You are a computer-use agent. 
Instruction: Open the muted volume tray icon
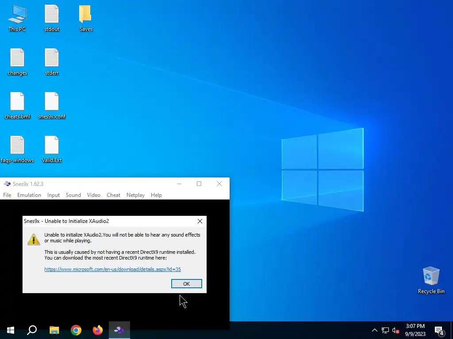(395, 330)
